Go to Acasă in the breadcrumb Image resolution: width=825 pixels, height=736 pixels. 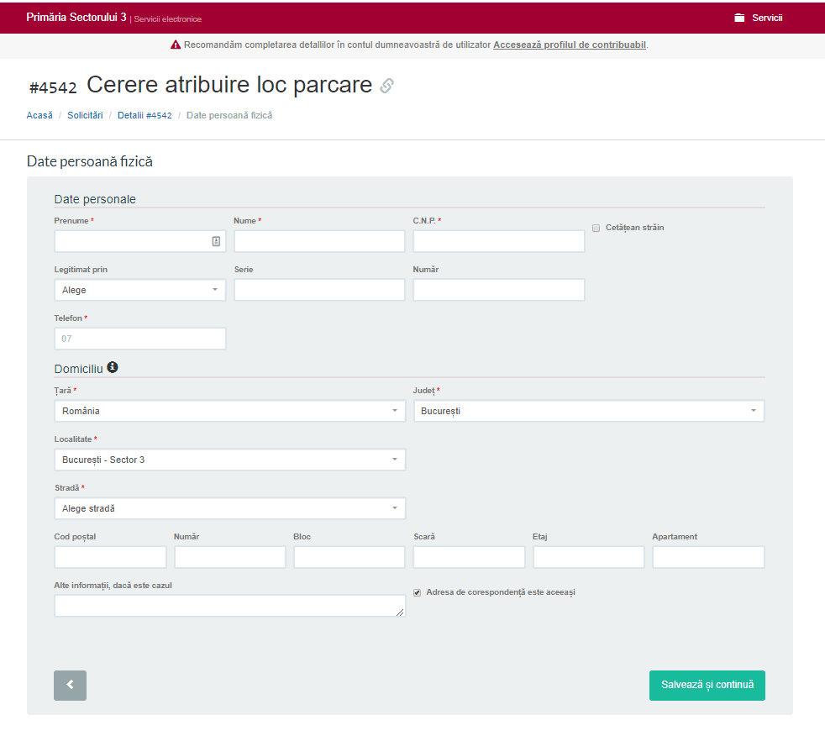pos(39,115)
